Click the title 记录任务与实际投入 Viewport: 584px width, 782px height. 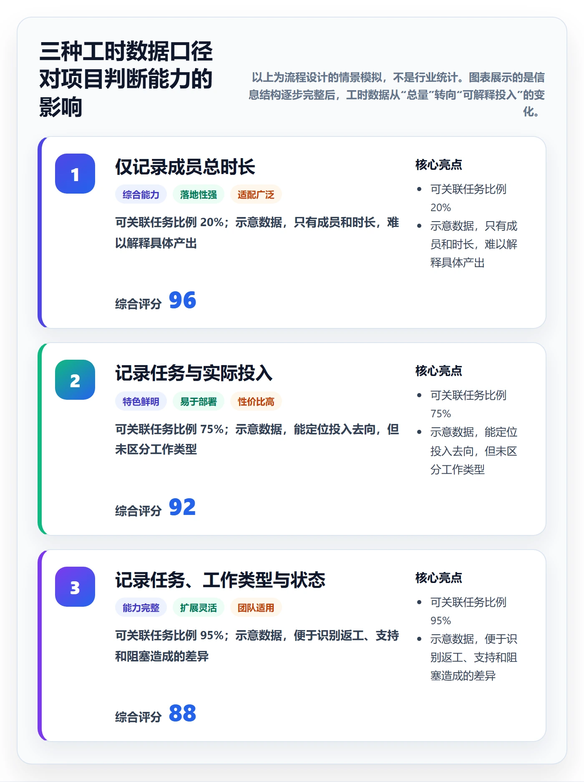click(194, 373)
